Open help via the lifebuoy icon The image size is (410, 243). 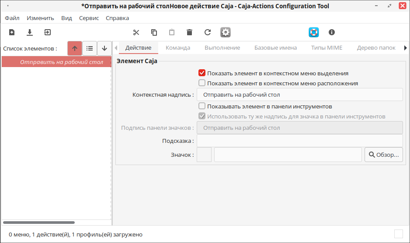click(x=314, y=32)
